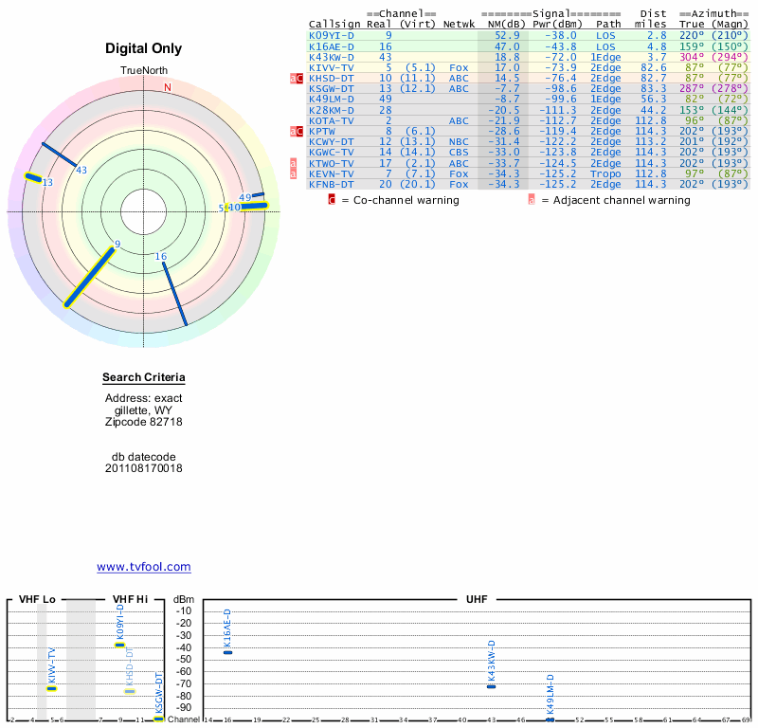
Task: Click the adjacent warning icon beside KEVN-TV
Action: click(x=293, y=173)
